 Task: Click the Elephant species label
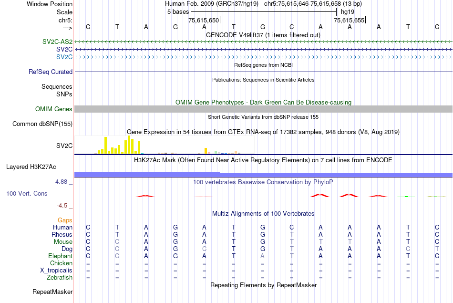click(60, 256)
